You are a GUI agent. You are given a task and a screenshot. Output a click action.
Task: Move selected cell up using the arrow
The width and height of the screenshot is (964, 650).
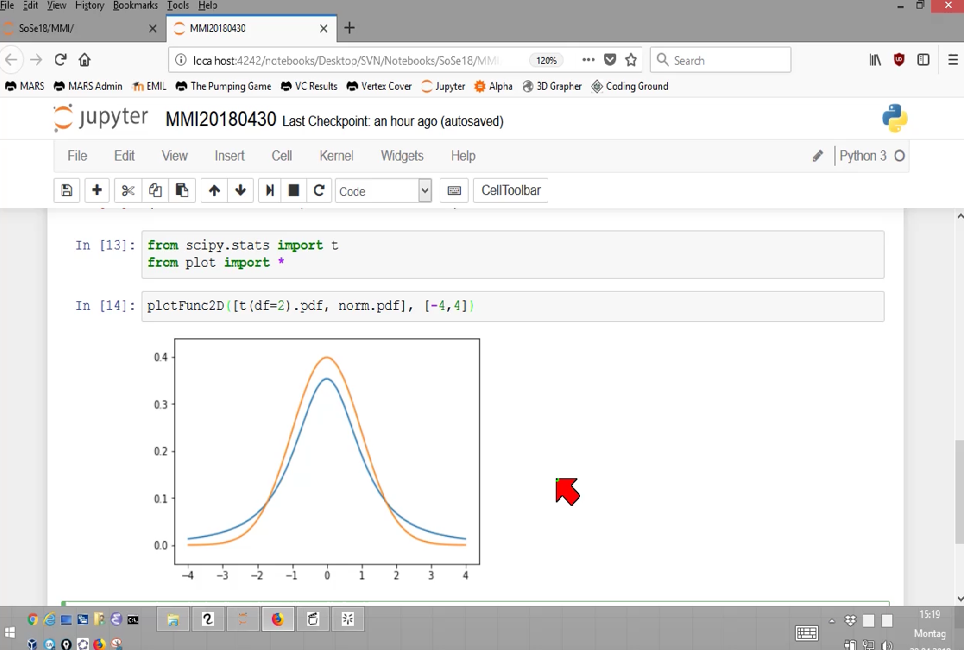click(214, 191)
